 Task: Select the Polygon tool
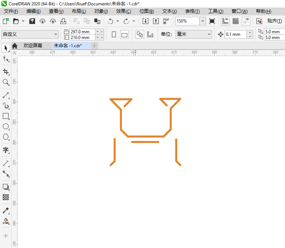(6, 137)
